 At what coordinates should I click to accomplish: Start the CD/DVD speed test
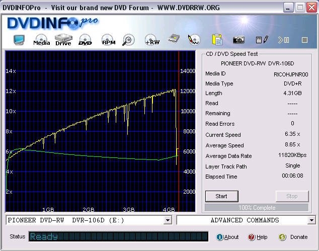tap(222, 196)
